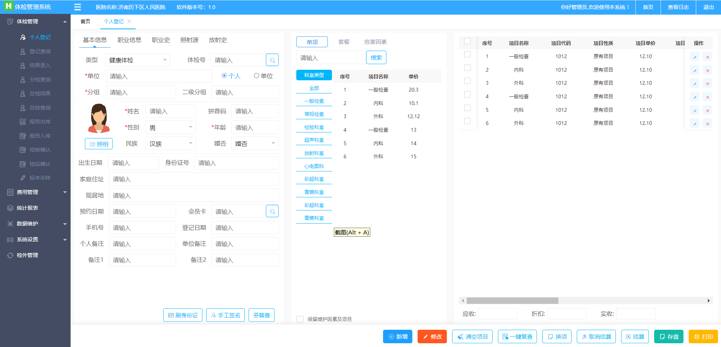721x347 pixels.
Task: Click the 刷身份证 button
Action: (x=183, y=315)
